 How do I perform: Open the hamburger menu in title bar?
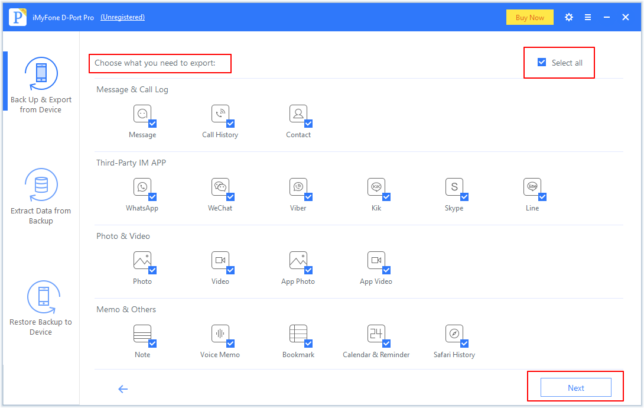click(588, 17)
